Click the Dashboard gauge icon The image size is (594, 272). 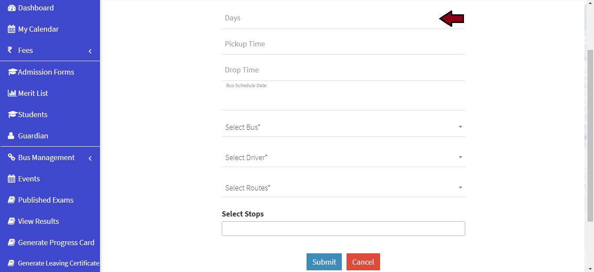(12, 8)
